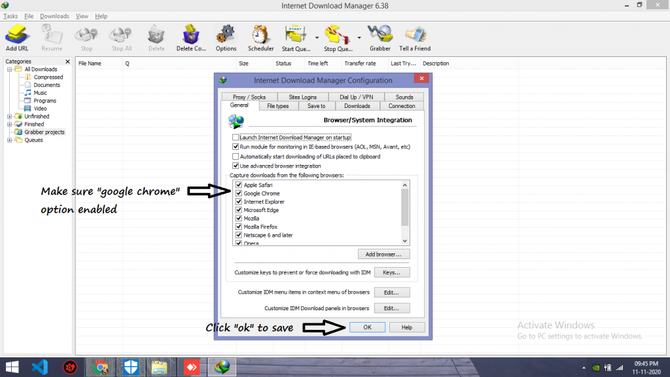Switch to the Save to tab
Viewport: 670px width, 377px height.
316,106
